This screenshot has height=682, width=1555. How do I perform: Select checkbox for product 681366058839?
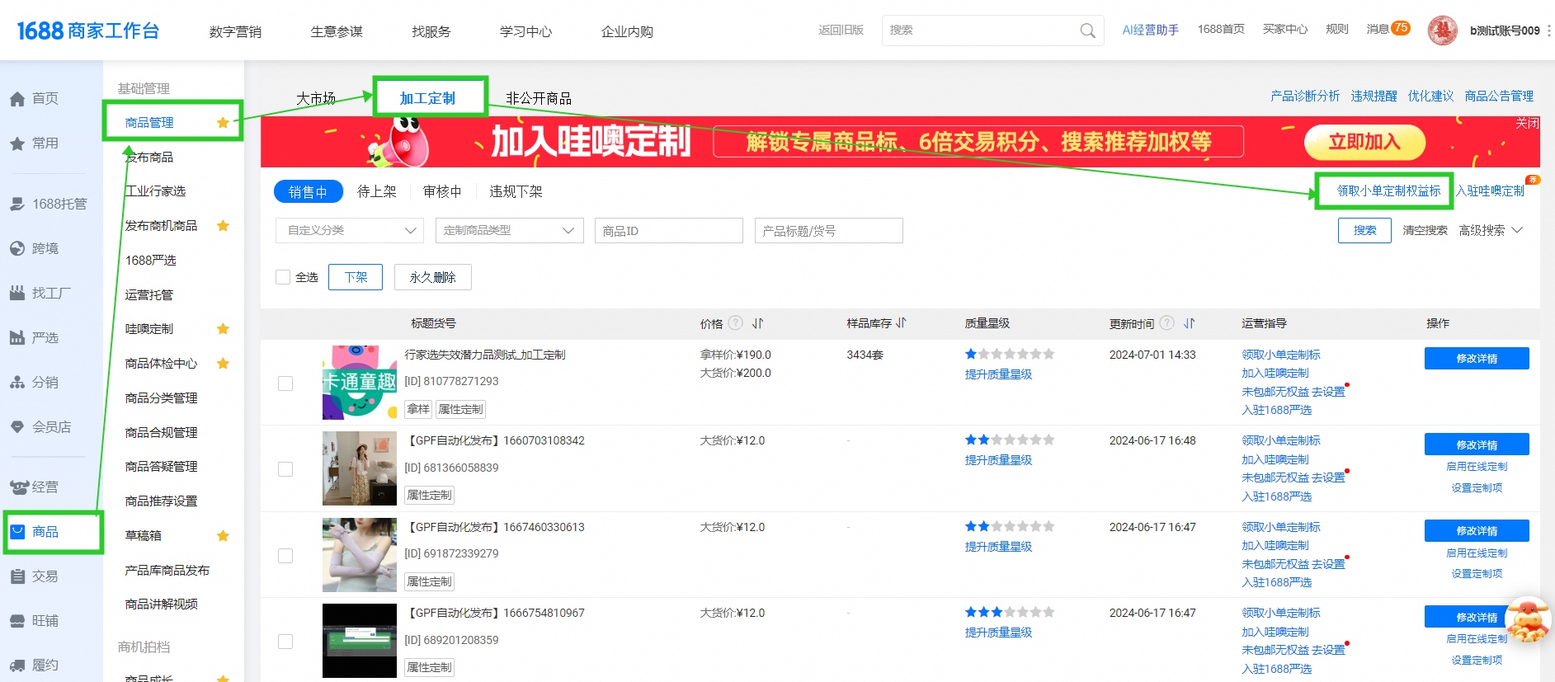click(285, 469)
